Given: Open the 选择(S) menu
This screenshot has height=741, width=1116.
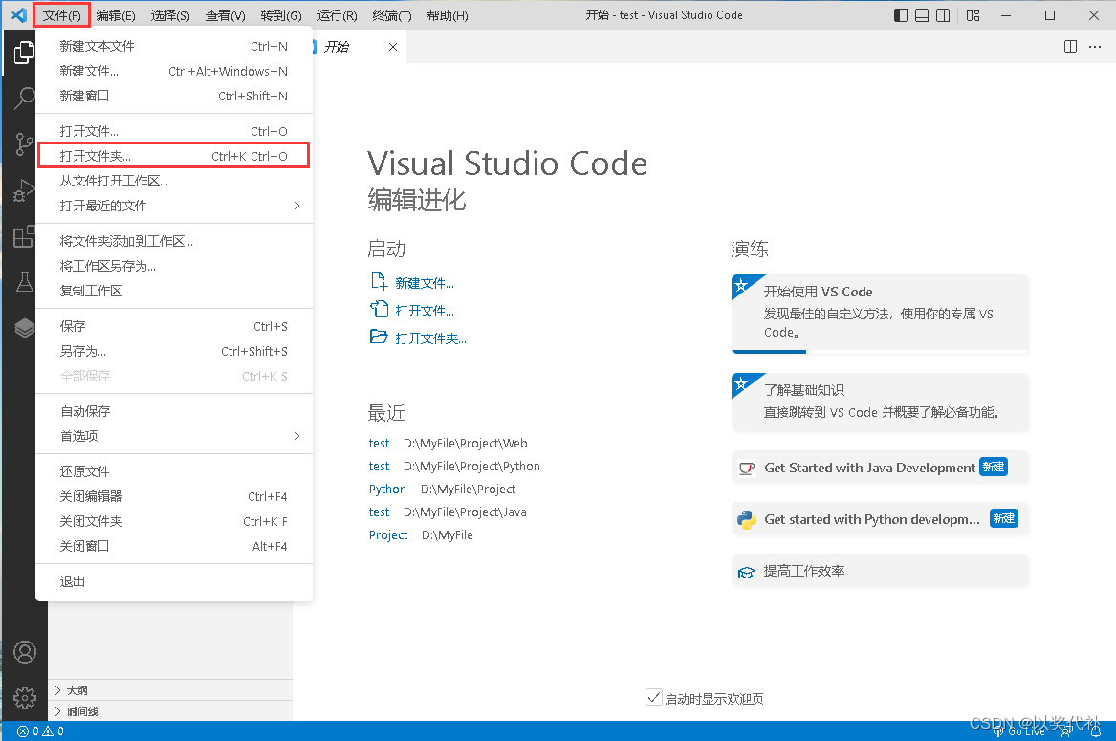Looking at the screenshot, I should [x=170, y=15].
